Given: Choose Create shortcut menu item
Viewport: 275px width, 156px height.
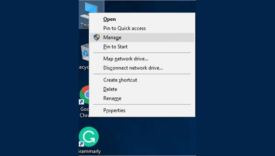Looking at the screenshot, I should [142, 80].
